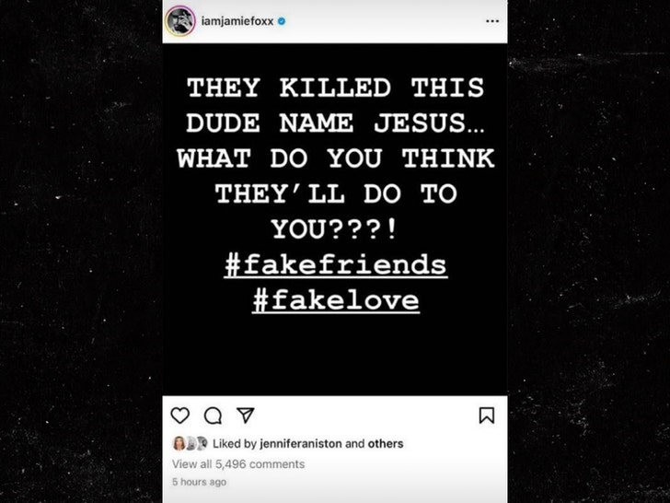Click the '5 hours ago' timestamp
Screen dimensions: 670x503
point(199,482)
